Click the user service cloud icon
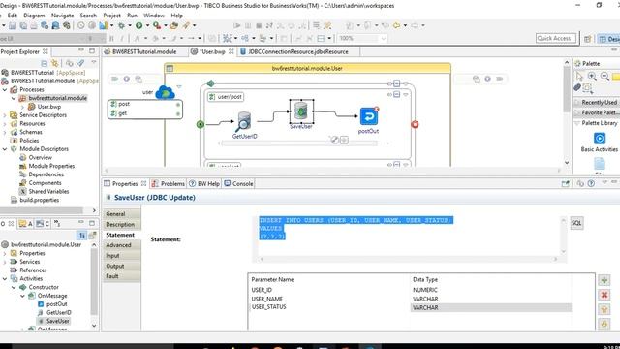 tap(165, 93)
